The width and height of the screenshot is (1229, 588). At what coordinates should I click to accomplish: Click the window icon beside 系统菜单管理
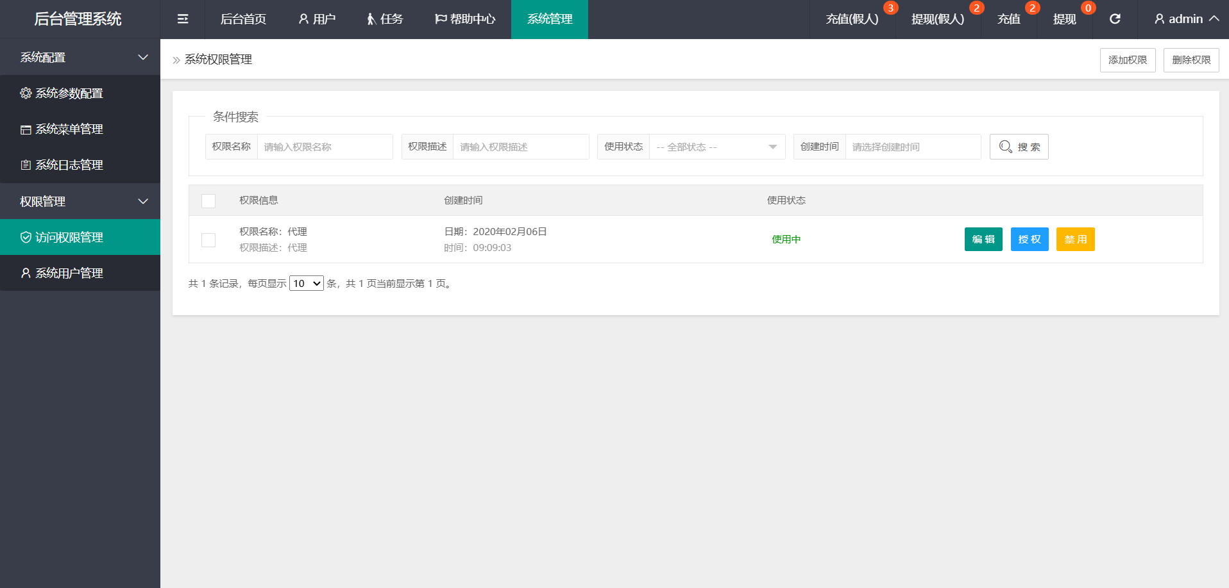point(26,129)
